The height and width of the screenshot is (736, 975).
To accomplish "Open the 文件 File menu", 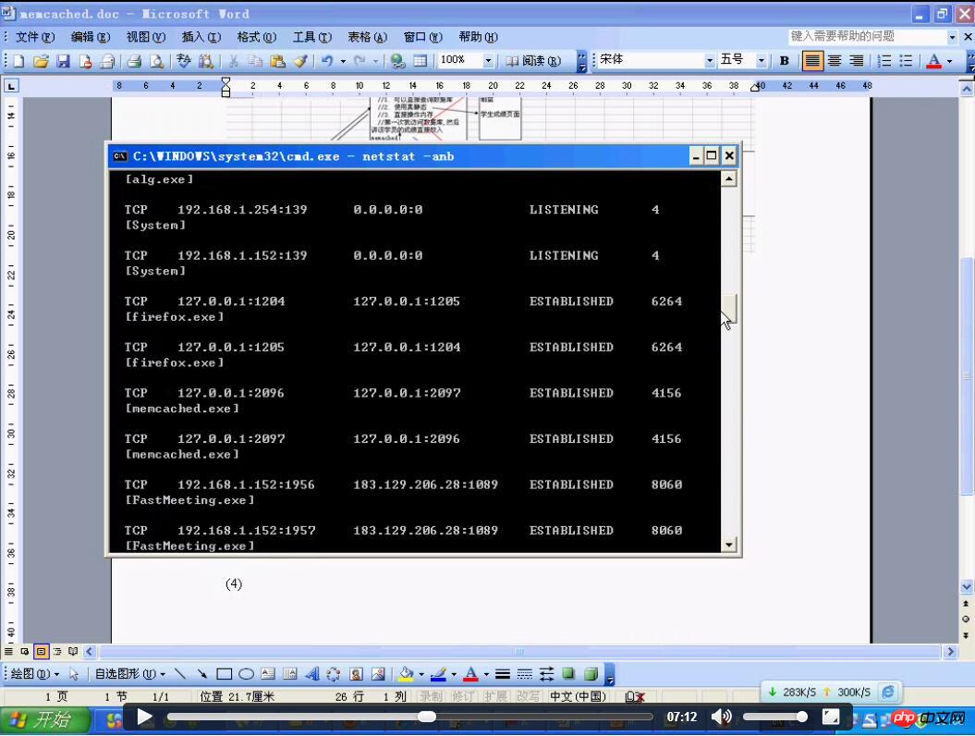I will pyautogui.click(x=35, y=37).
